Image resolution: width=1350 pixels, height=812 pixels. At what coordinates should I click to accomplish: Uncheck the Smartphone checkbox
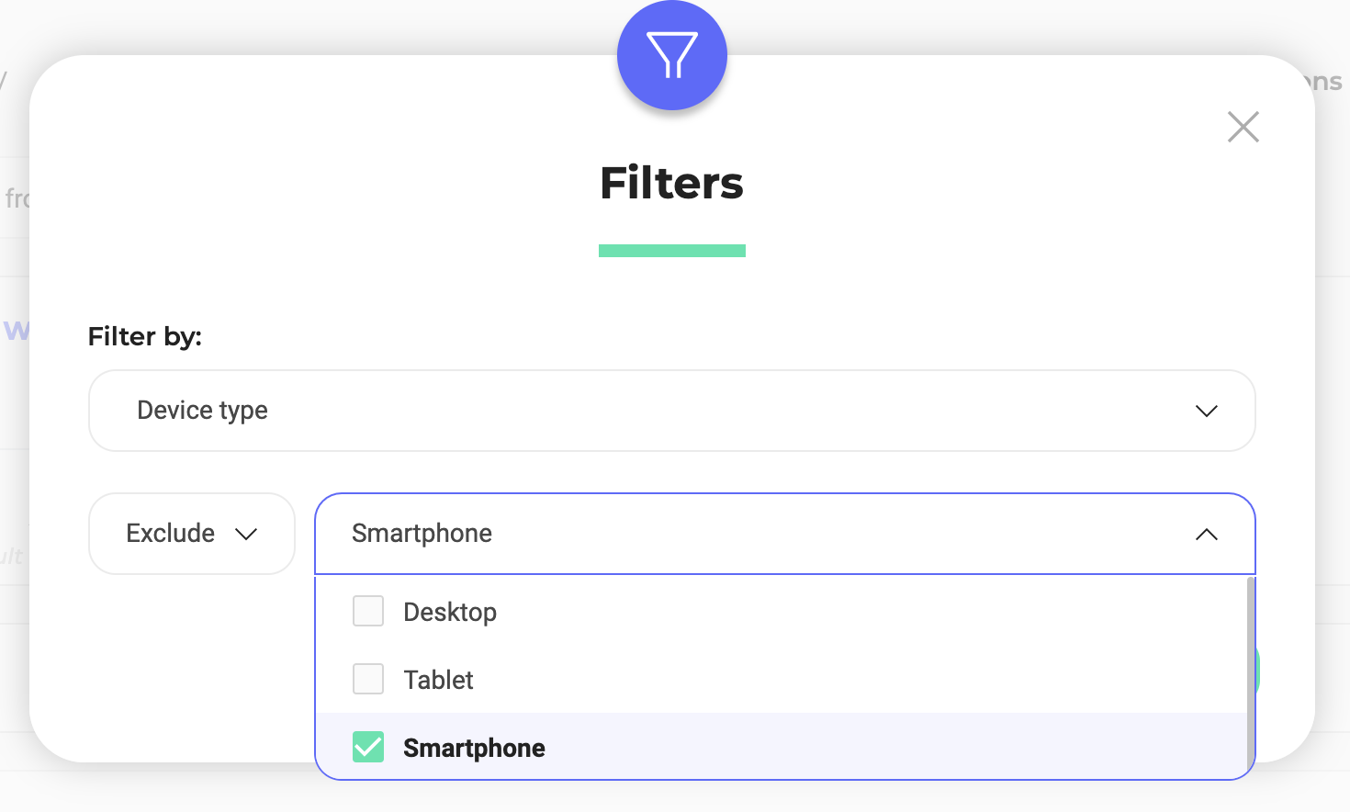pos(368,747)
